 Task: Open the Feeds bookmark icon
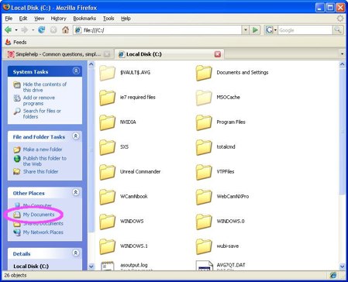coord(8,42)
